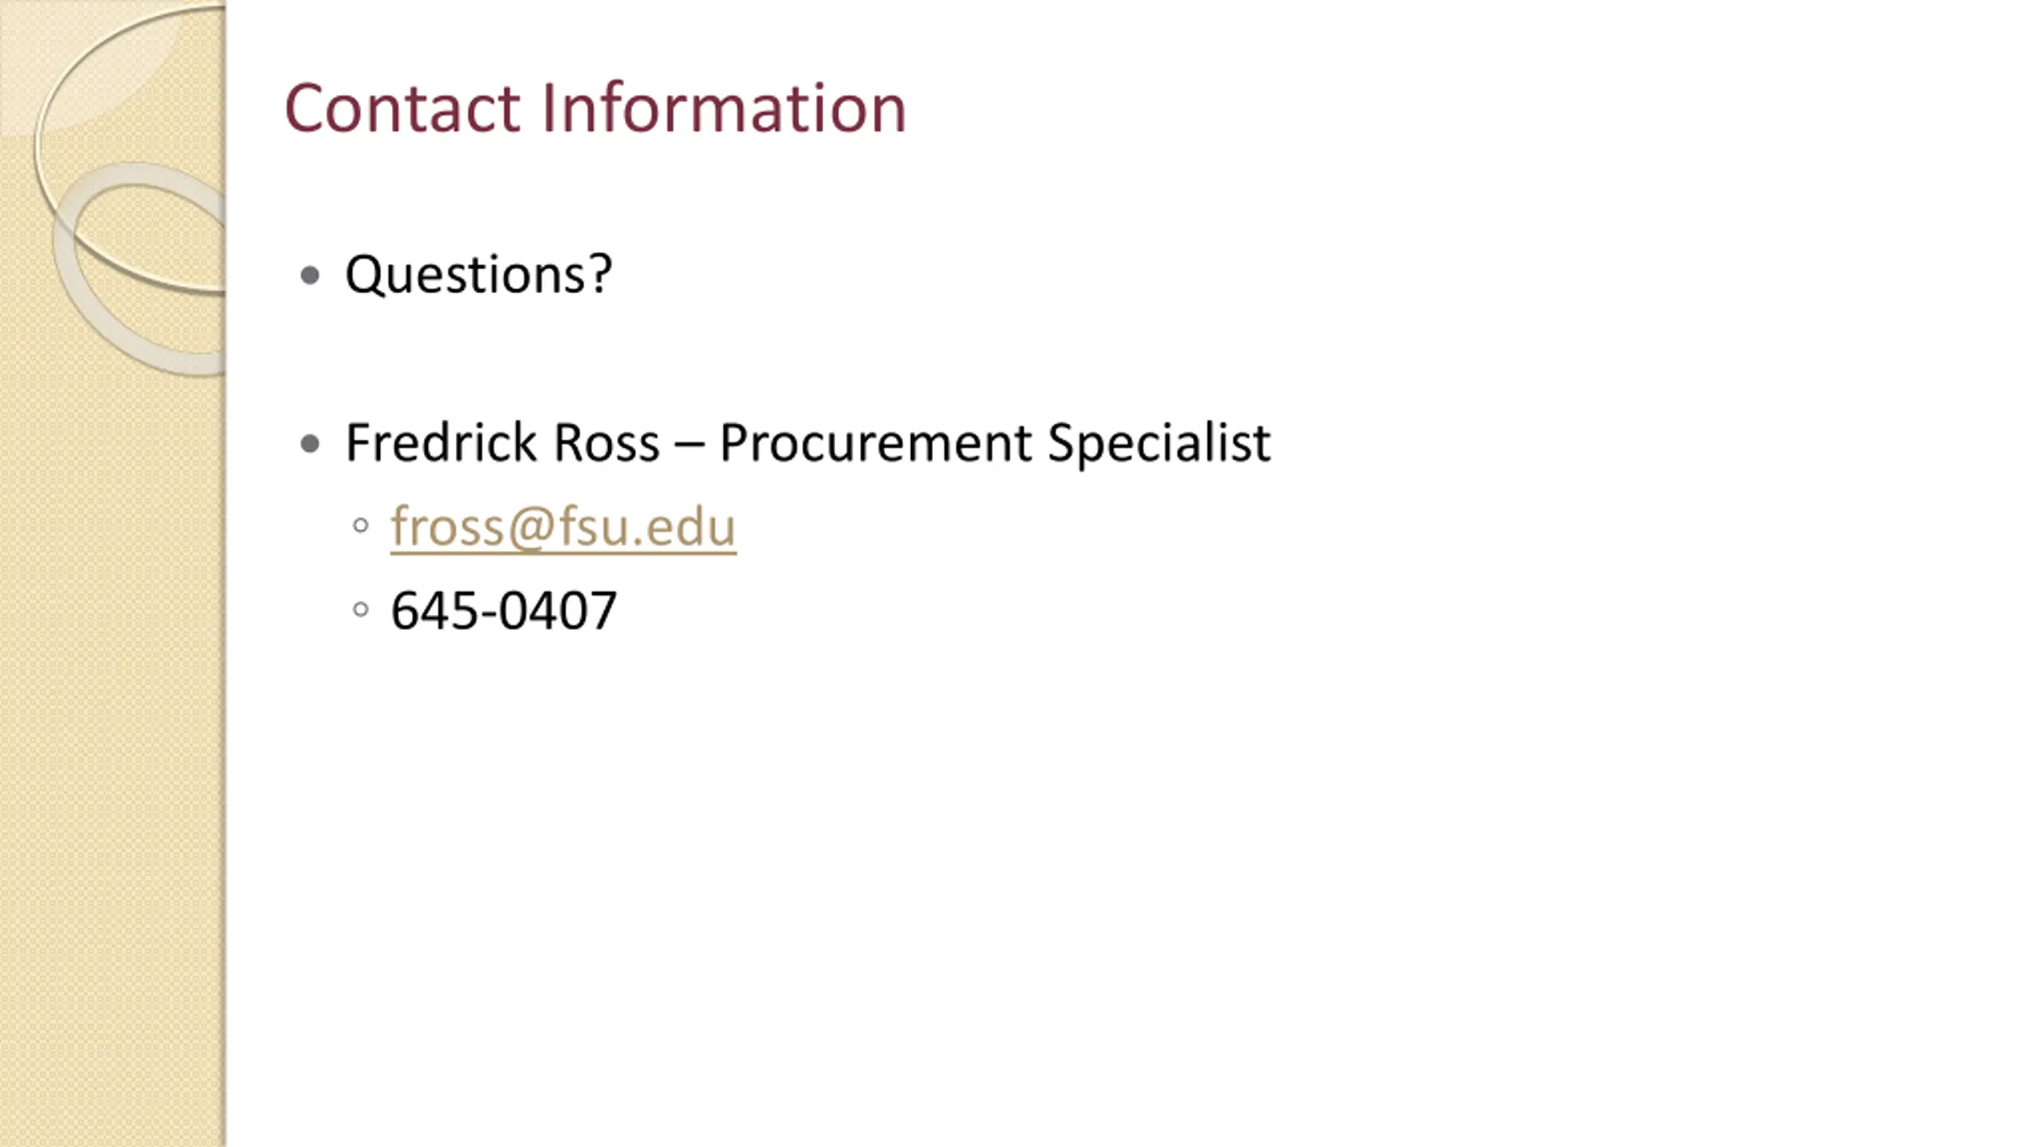The height and width of the screenshot is (1147, 2040).
Task: Click the solid bullet beside "Questions?"
Action: click(311, 276)
